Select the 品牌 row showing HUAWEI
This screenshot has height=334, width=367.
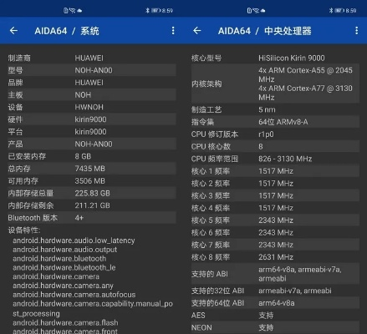click(92, 83)
